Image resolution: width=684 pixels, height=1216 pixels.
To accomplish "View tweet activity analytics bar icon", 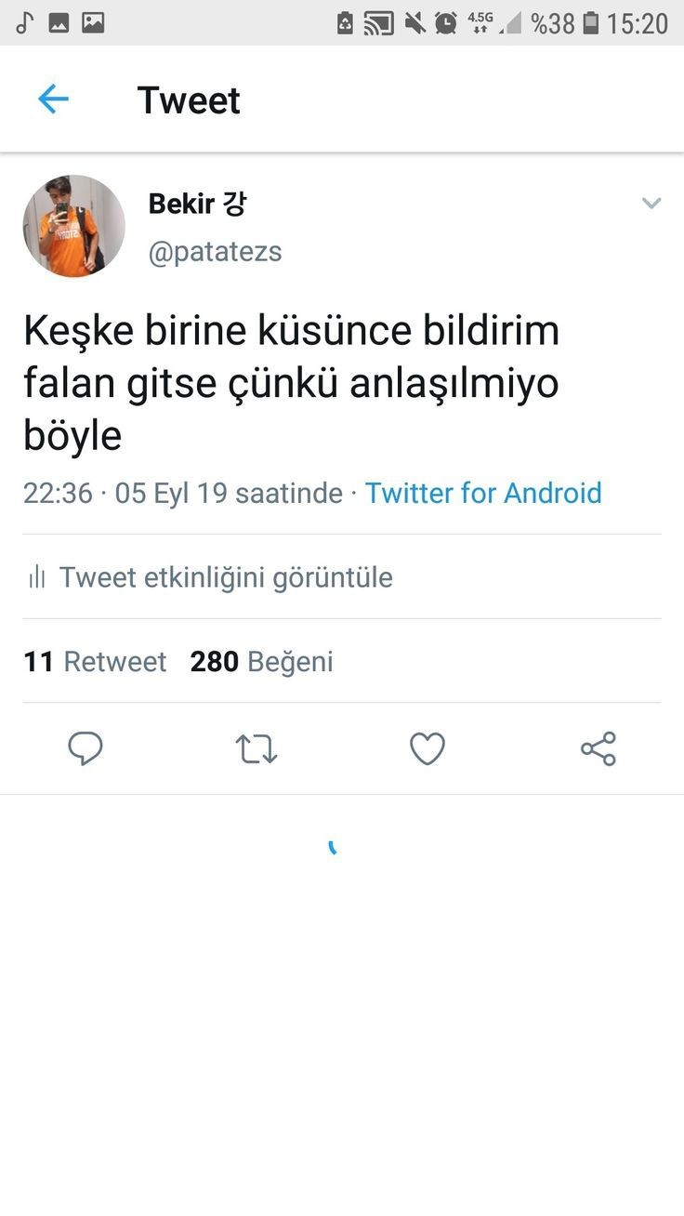I will point(37,577).
